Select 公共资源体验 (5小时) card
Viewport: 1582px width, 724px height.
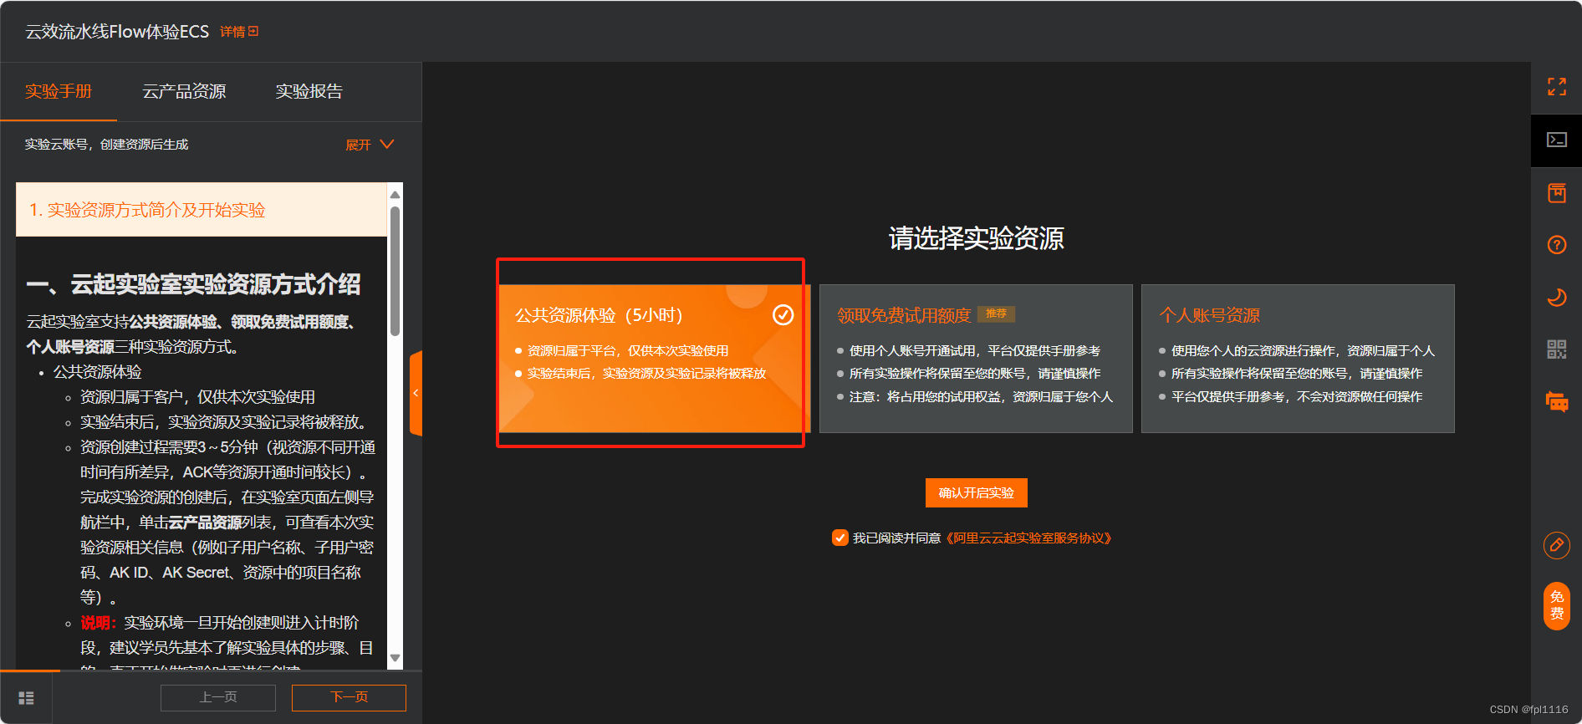click(654, 359)
